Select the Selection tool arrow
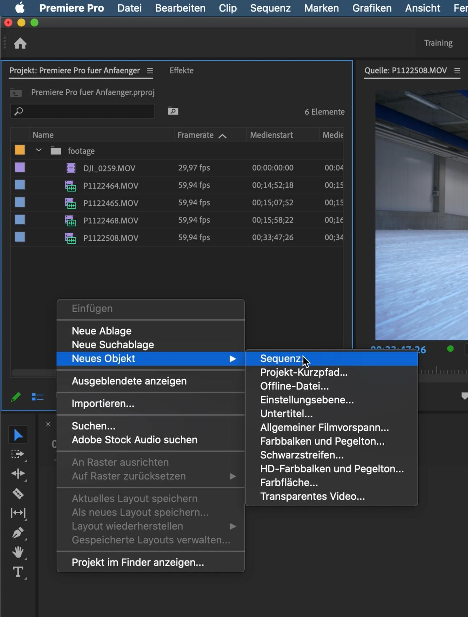 [18, 435]
